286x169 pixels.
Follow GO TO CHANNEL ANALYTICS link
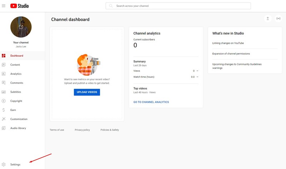(151, 102)
